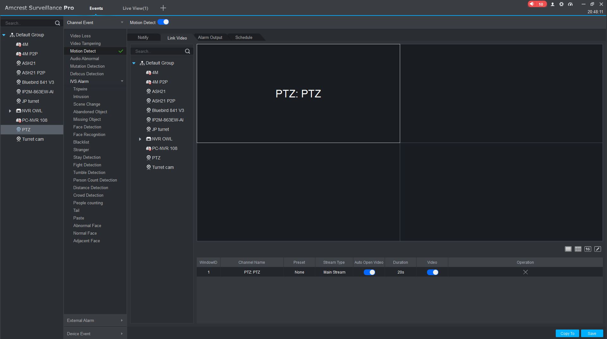
Task: Select PTZ in the left device list
Action: coord(32,130)
